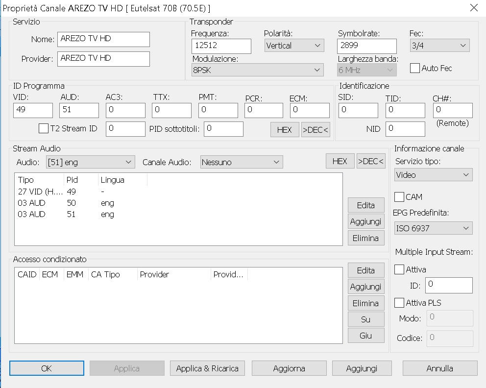Open EPG Predefinita dropdown ISO 6937
Screen dimensions: 486x388
tap(433, 228)
